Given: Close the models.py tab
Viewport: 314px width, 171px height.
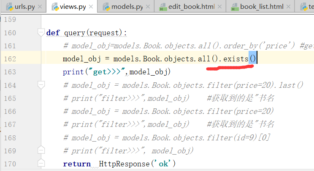Looking at the screenshot, I should click(x=148, y=7).
